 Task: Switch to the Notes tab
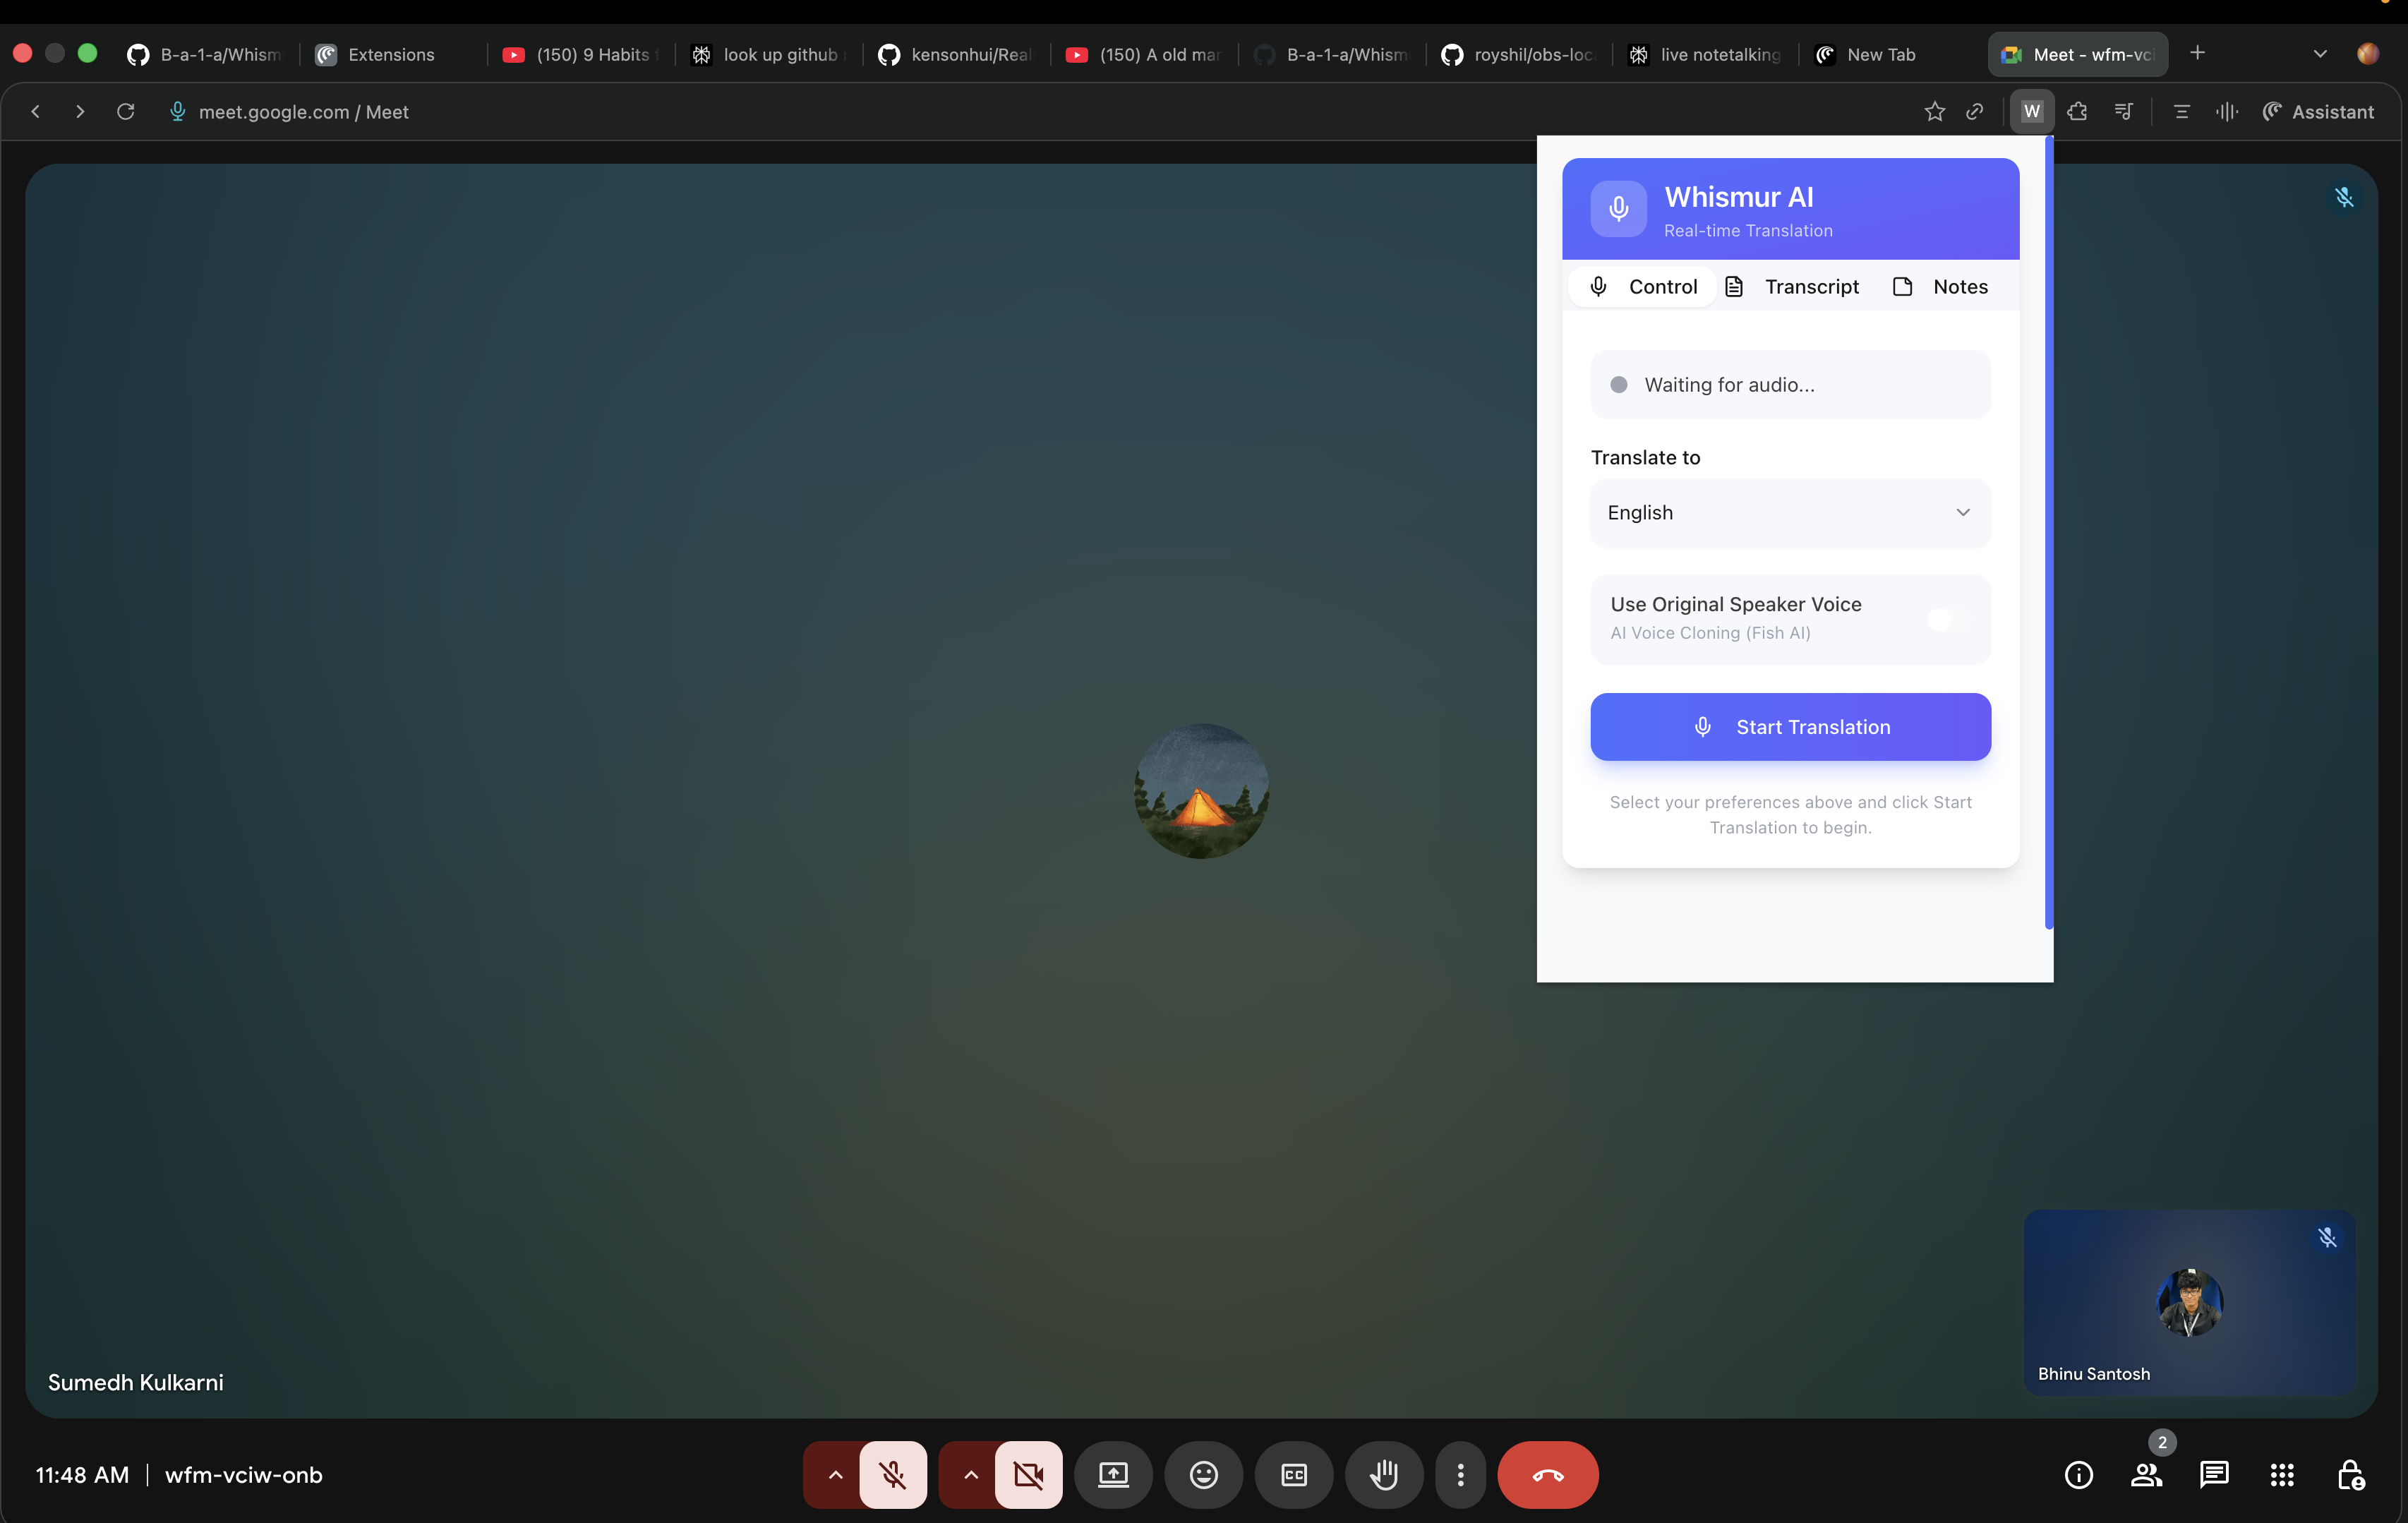click(x=1941, y=287)
